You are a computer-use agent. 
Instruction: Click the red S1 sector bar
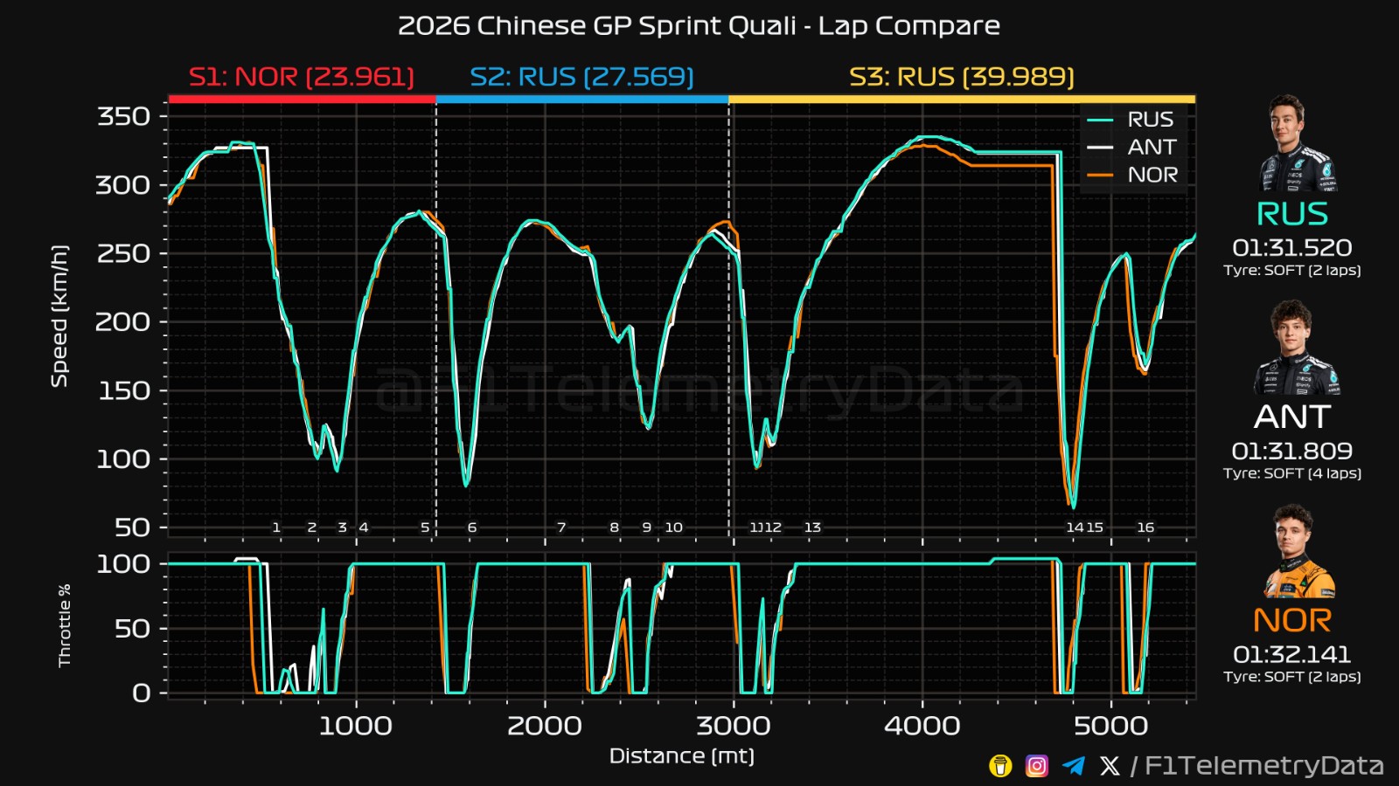pos(302,100)
